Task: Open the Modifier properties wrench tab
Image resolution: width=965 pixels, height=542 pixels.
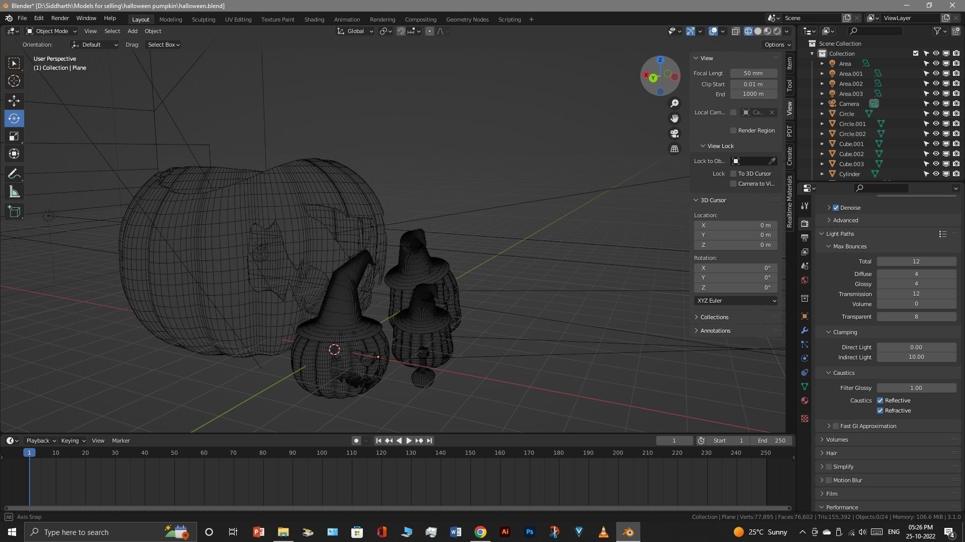Action: [805, 330]
